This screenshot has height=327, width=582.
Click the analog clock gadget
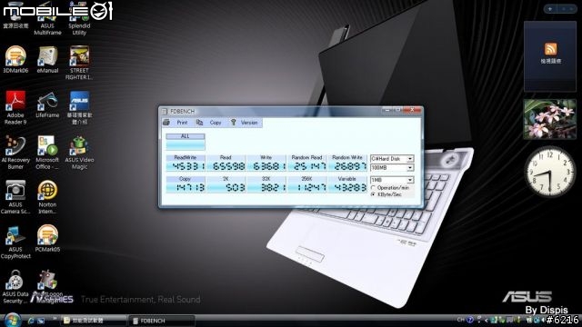[x=549, y=172]
